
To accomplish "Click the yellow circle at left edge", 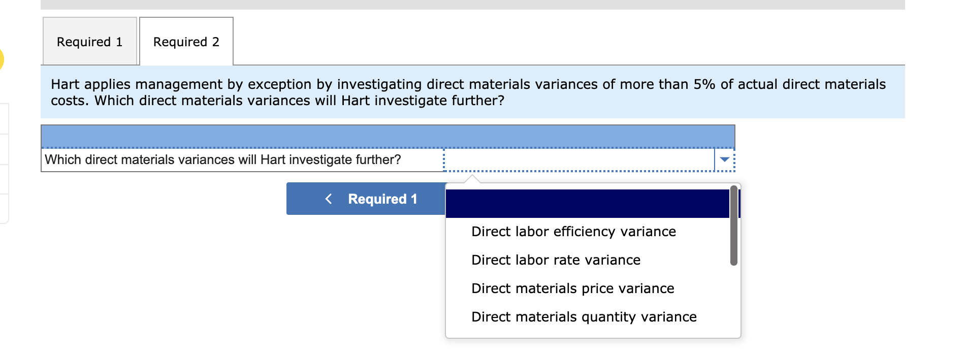I will [x=1, y=59].
